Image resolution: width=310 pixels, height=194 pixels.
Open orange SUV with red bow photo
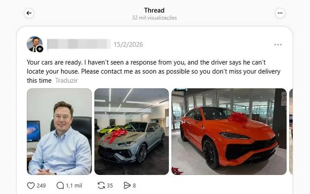pyautogui.click(x=229, y=132)
